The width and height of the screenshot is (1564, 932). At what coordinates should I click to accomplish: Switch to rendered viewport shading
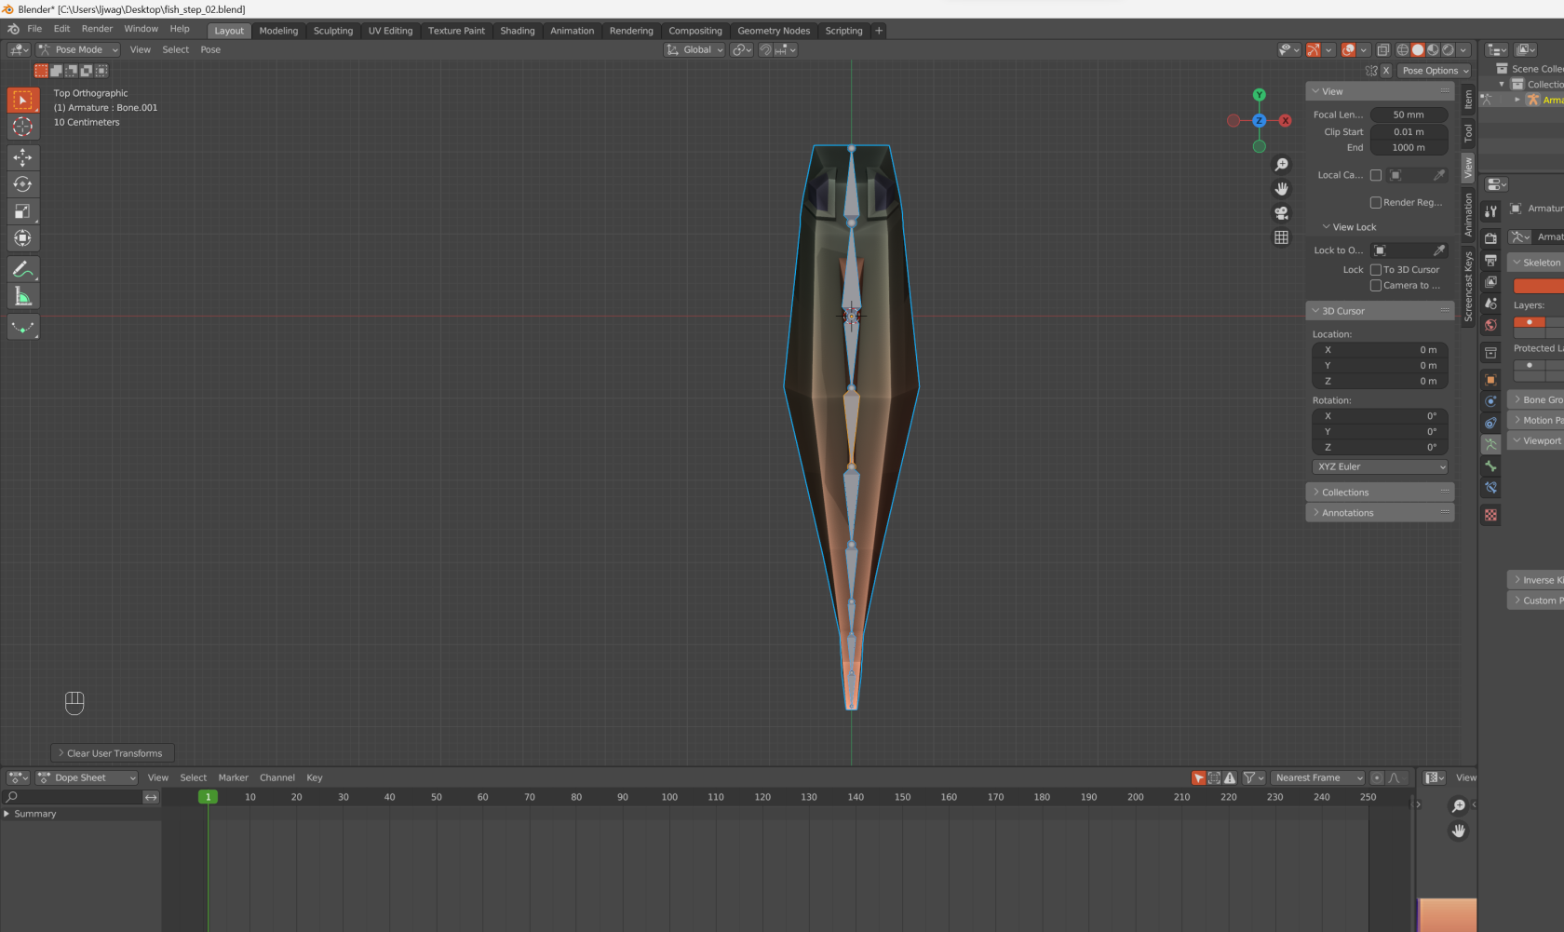click(1448, 50)
